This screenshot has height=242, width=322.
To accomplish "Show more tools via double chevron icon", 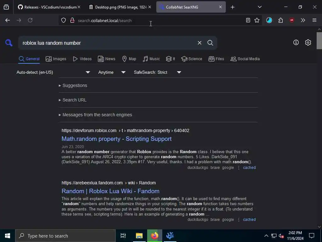I will pos(303,20).
